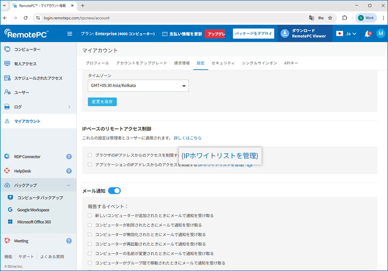Switch to the セキュリティ tab

(223, 63)
